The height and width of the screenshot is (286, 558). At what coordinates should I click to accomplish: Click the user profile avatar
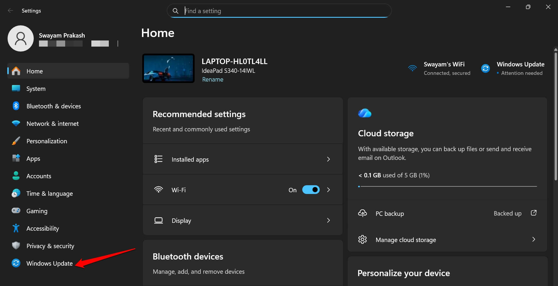pyautogui.click(x=21, y=38)
